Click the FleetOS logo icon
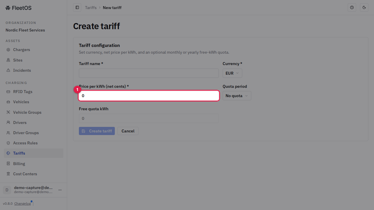Image resolution: width=374 pixels, height=210 pixels. click(8, 8)
